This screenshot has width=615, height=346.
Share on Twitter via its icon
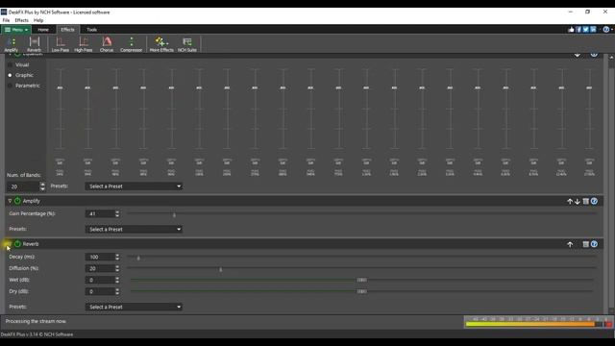point(585,30)
